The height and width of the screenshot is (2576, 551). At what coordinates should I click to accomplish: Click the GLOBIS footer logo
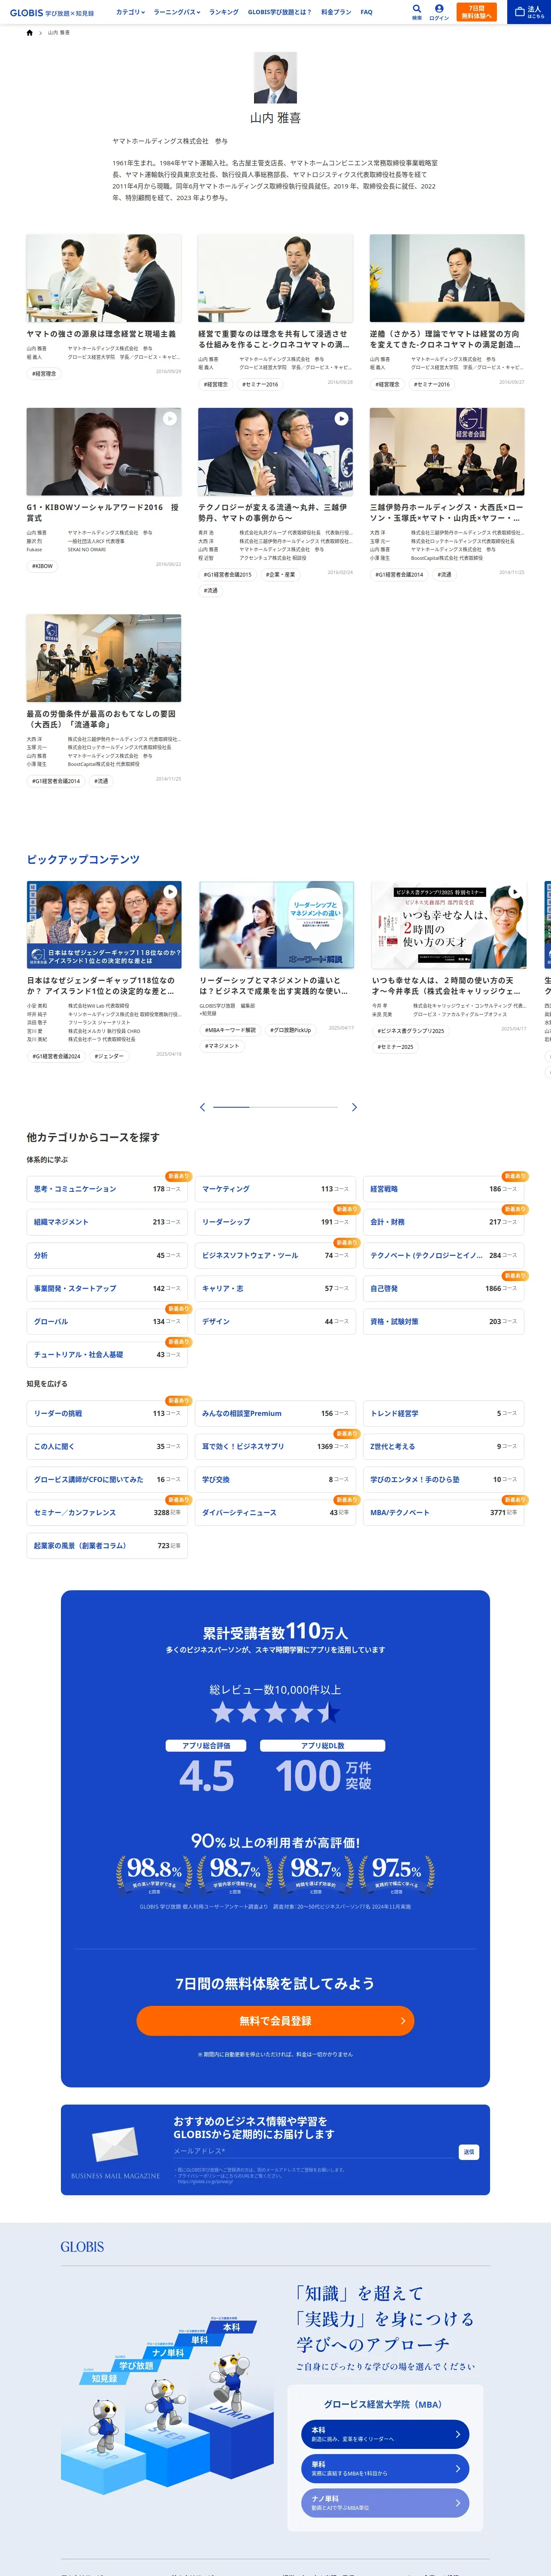(x=82, y=2247)
